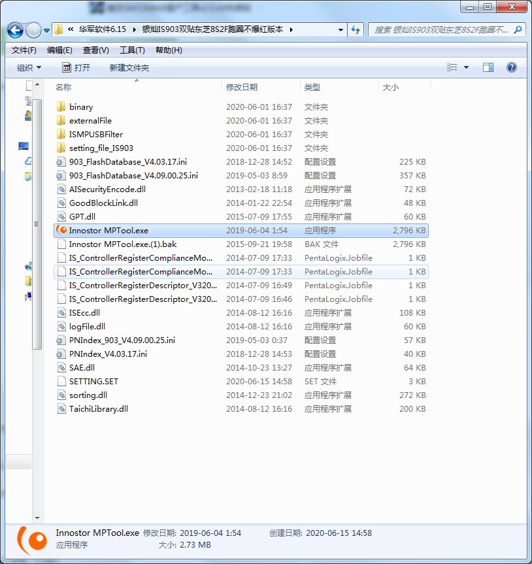532x564 pixels.
Task: Expand the 组织 dropdown
Action: 29,67
